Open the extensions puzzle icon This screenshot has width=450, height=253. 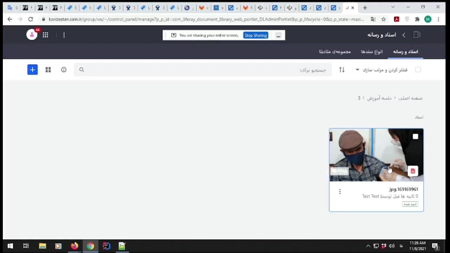[x=417, y=19]
